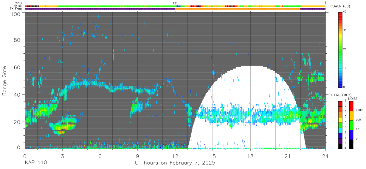Viewport: 366px width, 169px height.
Task: Click the 9 tick on the UT hours axis
Action: pyautogui.click(x=137, y=156)
